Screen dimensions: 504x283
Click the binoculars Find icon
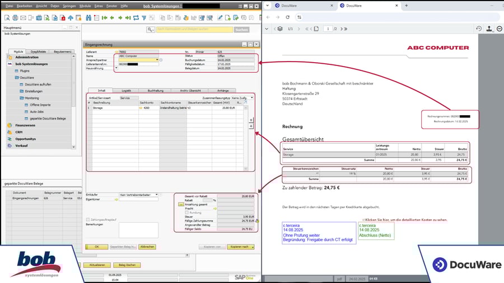88,18
